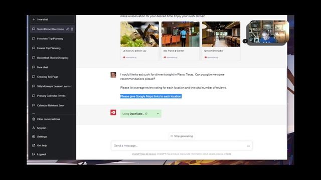Expand the Using OpenTable plugin details chevron
The image size is (321, 180).
click(x=157, y=113)
